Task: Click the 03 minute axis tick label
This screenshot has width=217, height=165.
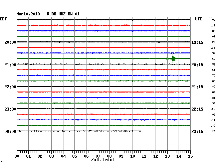Action: click(x=51, y=156)
